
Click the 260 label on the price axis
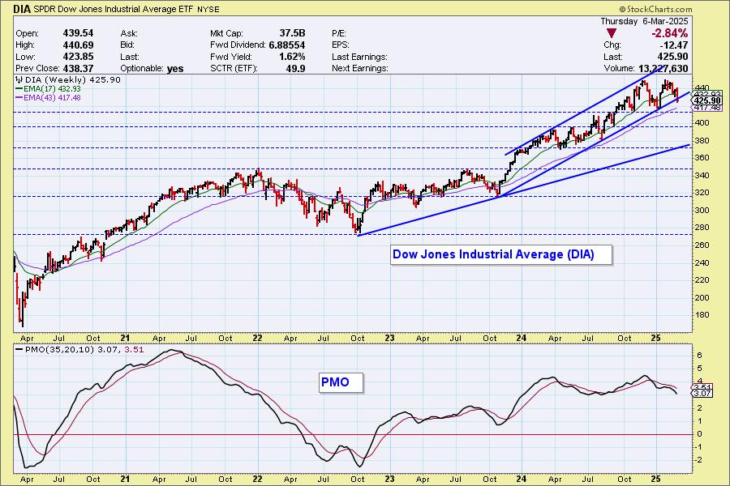[x=702, y=245]
